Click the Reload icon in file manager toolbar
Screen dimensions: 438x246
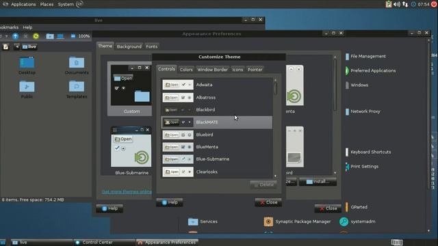[36, 36]
